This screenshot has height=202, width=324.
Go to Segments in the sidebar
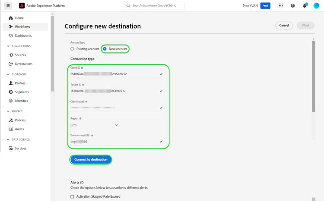22,92
